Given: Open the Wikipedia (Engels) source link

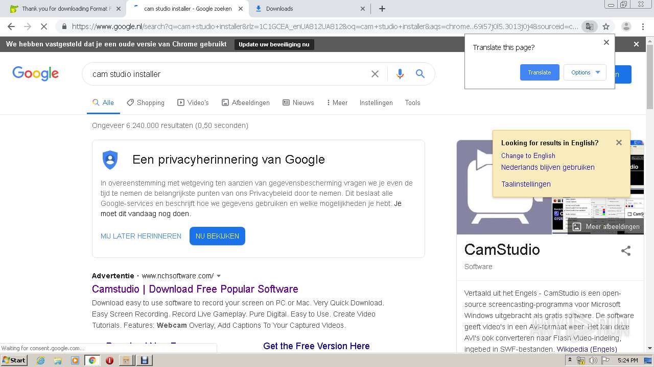Looking at the screenshot, I should [587, 349].
